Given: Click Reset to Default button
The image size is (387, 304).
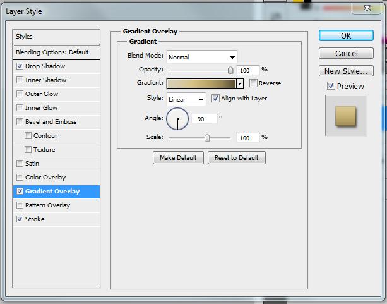Looking at the screenshot, I should (237, 157).
